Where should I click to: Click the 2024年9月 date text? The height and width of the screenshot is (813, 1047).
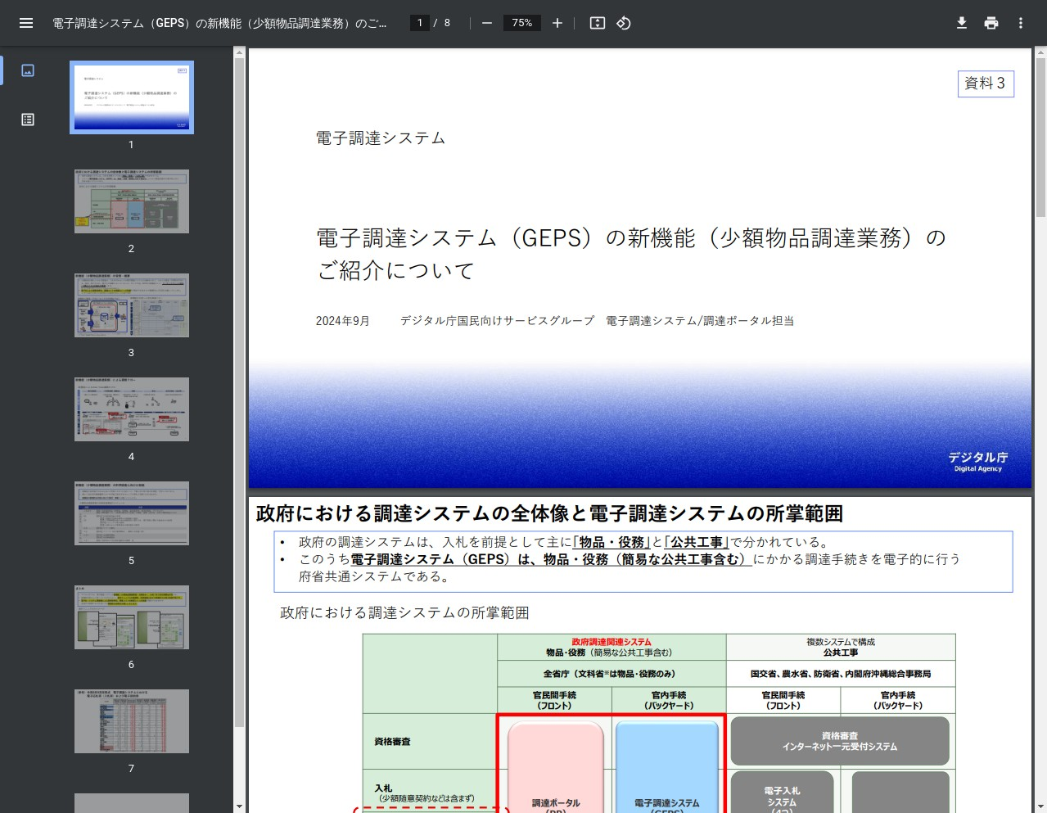(343, 321)
